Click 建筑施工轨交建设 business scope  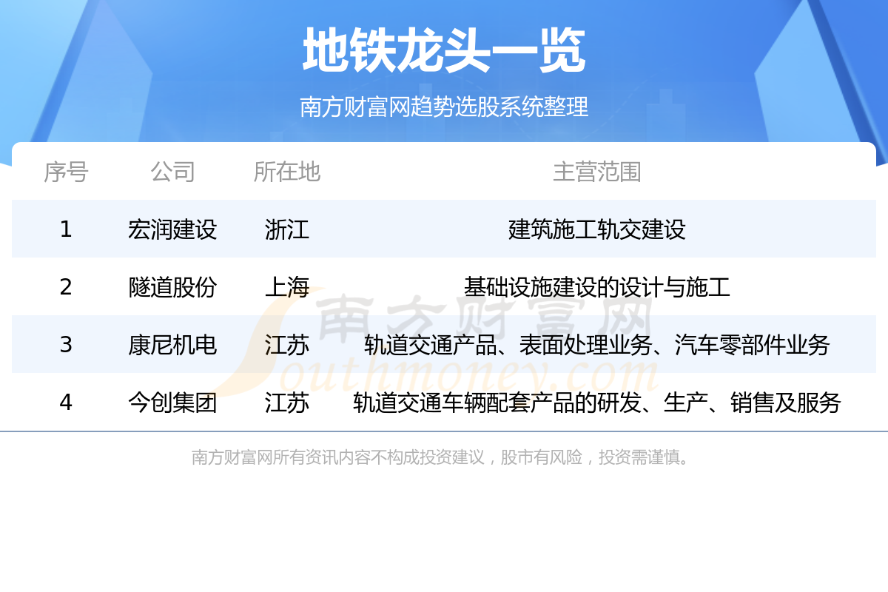coord(596,229)
